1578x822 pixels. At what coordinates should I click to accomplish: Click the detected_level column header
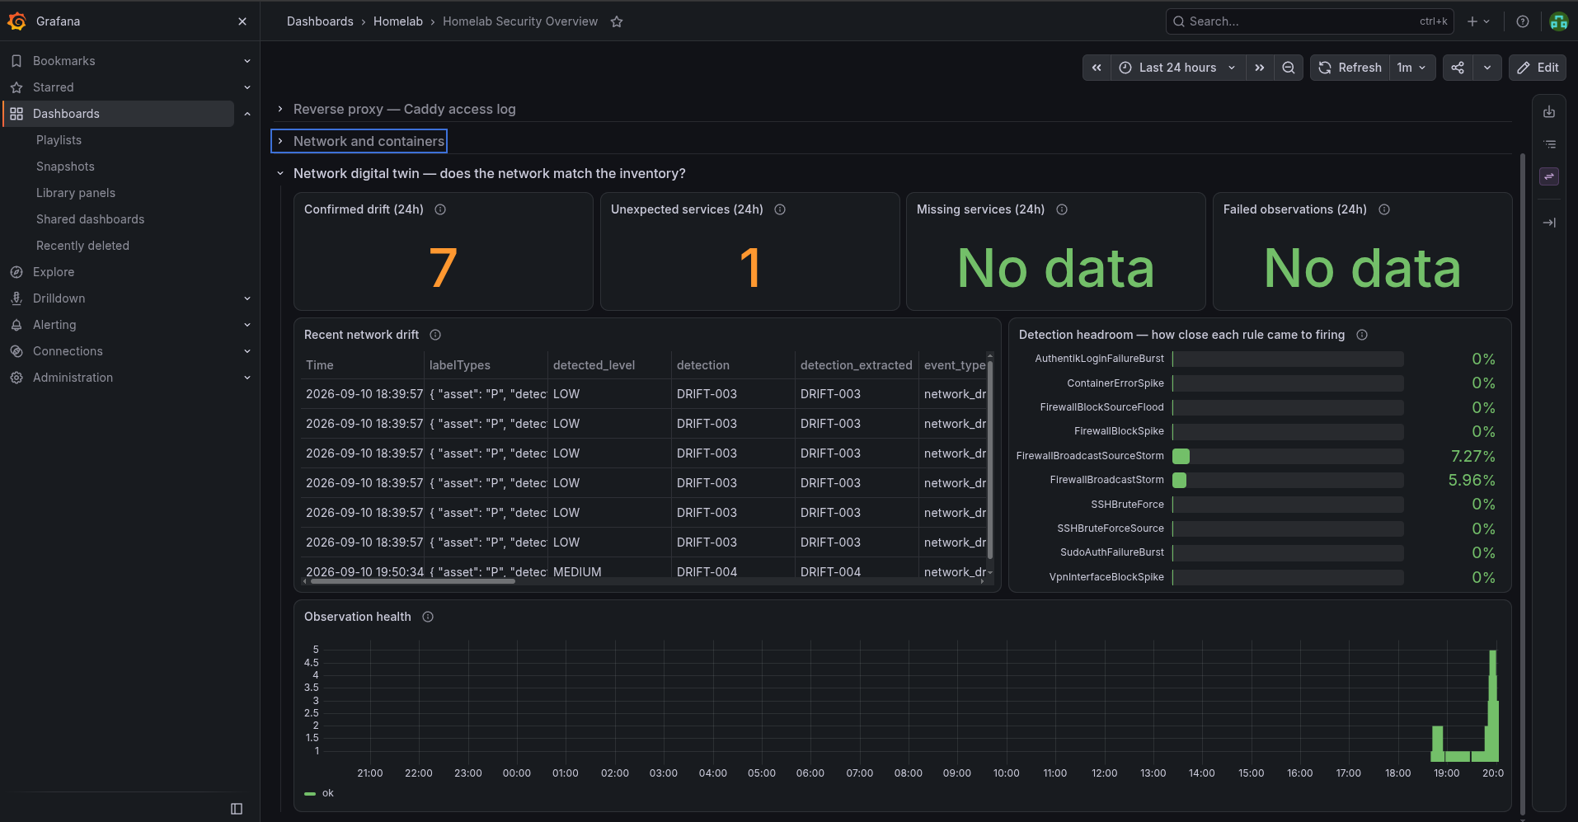point(594,365)
